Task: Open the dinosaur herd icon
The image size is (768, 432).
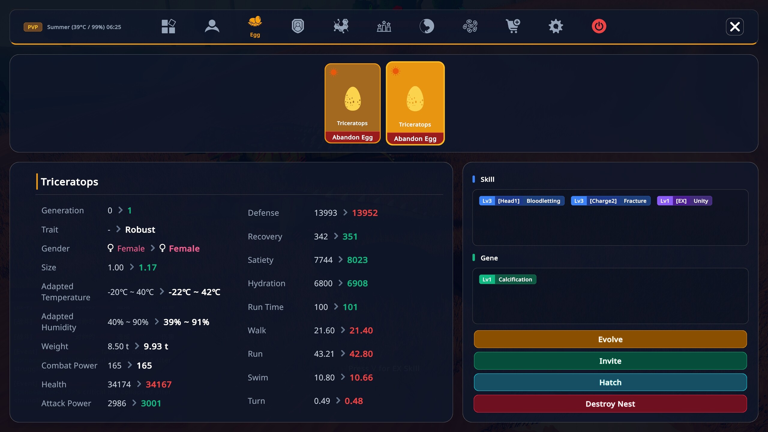Action: [341, 26]
